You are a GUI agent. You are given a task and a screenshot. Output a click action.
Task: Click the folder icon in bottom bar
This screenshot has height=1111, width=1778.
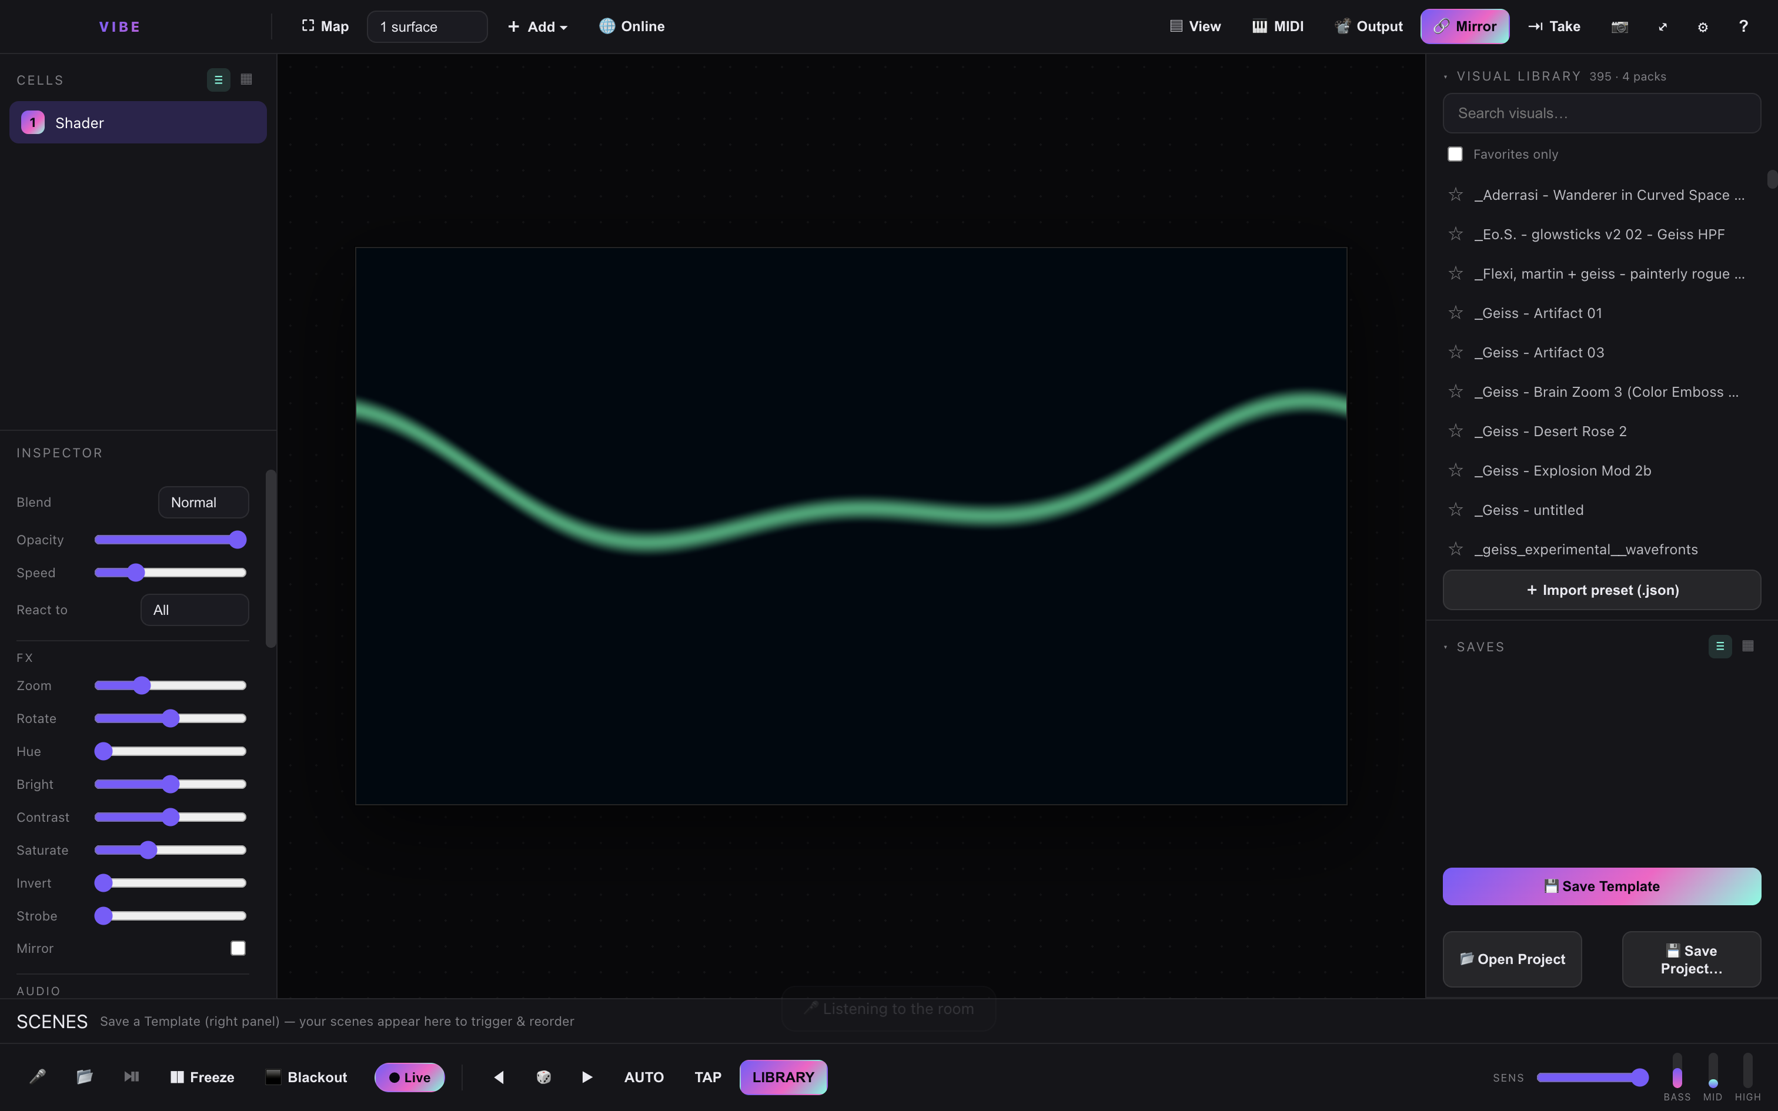[x=85, y=1077]
